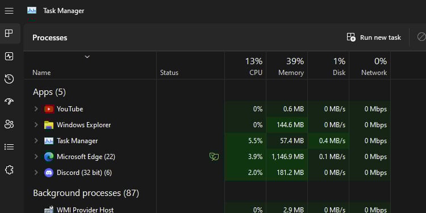Sort processes by the Memory column
Screen dimensions: 426x213
tap(287, 65)
